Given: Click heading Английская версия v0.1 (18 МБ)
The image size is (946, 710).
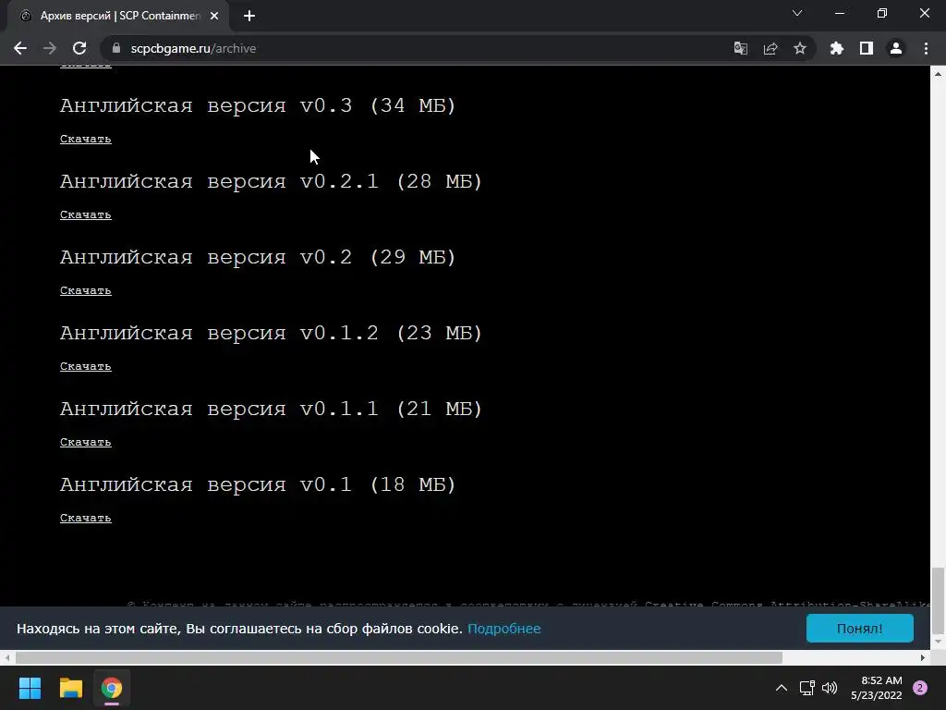Looking at the screenshot, I should 258,484.
